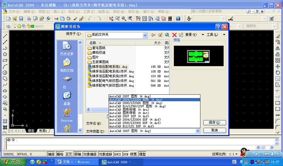
Task: Click the red Delete X icon in dialog
Action: [174, 35]
